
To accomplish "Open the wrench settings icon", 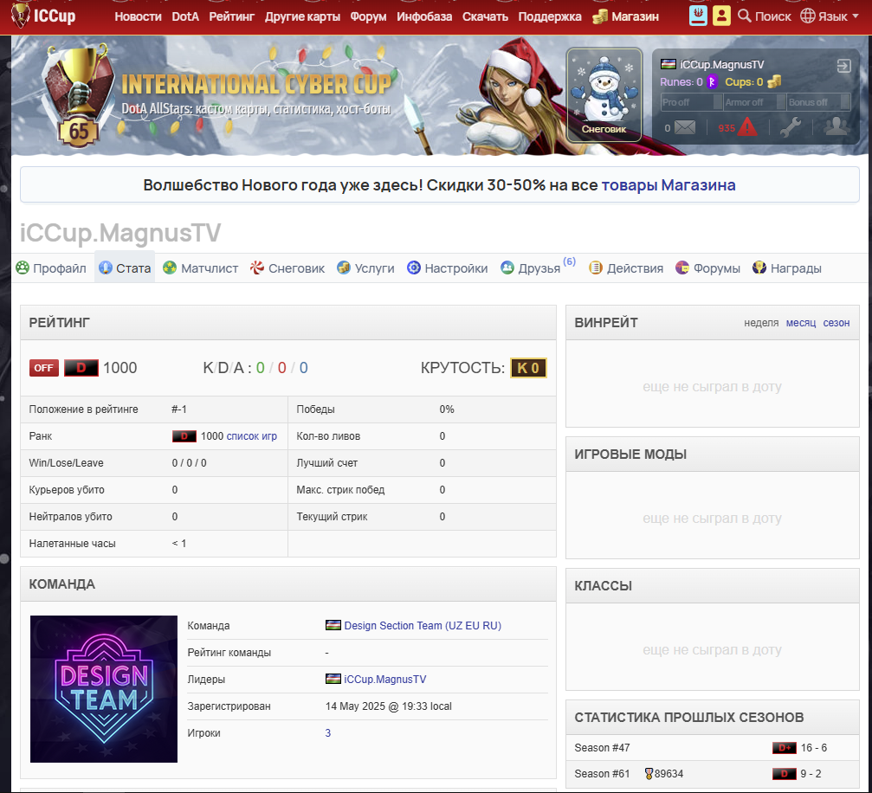I will [791, 128].
